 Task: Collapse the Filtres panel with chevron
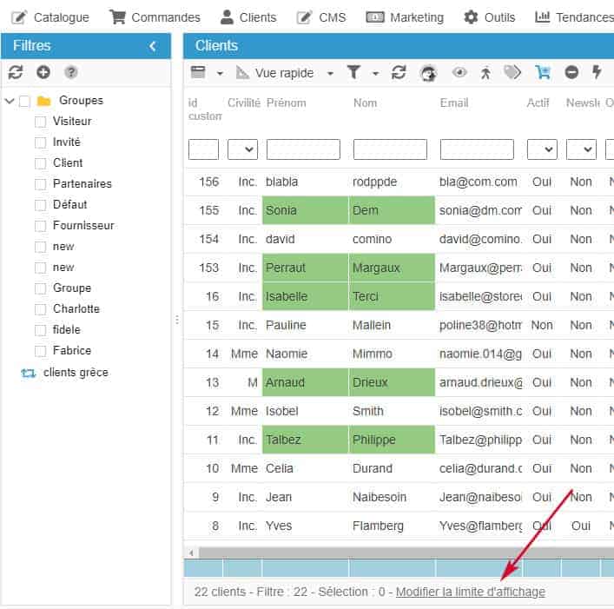[153, 46]
